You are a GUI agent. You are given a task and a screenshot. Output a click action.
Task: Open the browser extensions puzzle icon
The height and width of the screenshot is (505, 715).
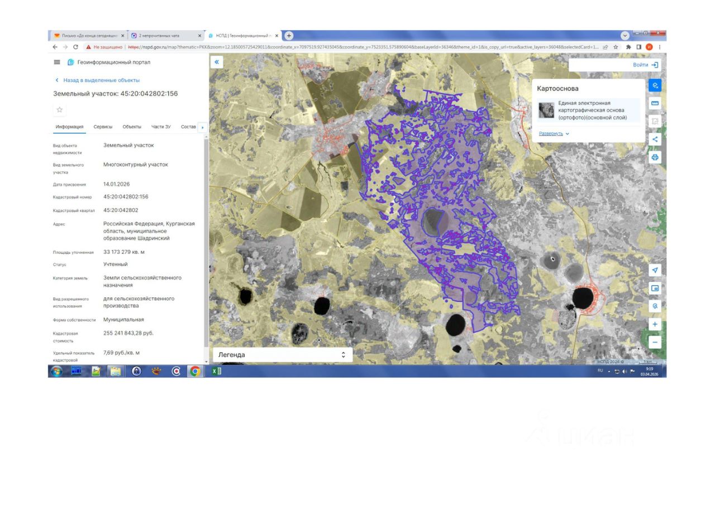(x=628, y=47)
